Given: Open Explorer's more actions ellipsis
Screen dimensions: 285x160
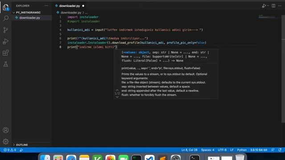Looking at the screenshot, I should pyautogui.click(x=46, y=6).
